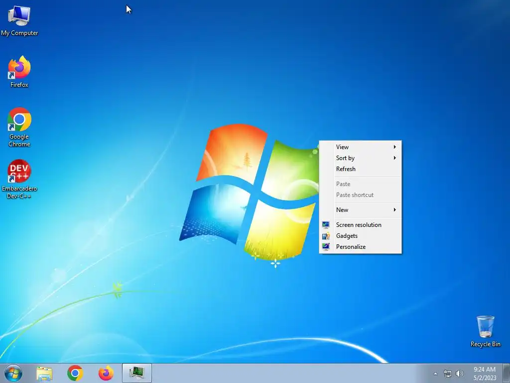This screenshot has width=510, height=383.
Task: Click the Show desktop strip beside clock
Action: (506, 373)
